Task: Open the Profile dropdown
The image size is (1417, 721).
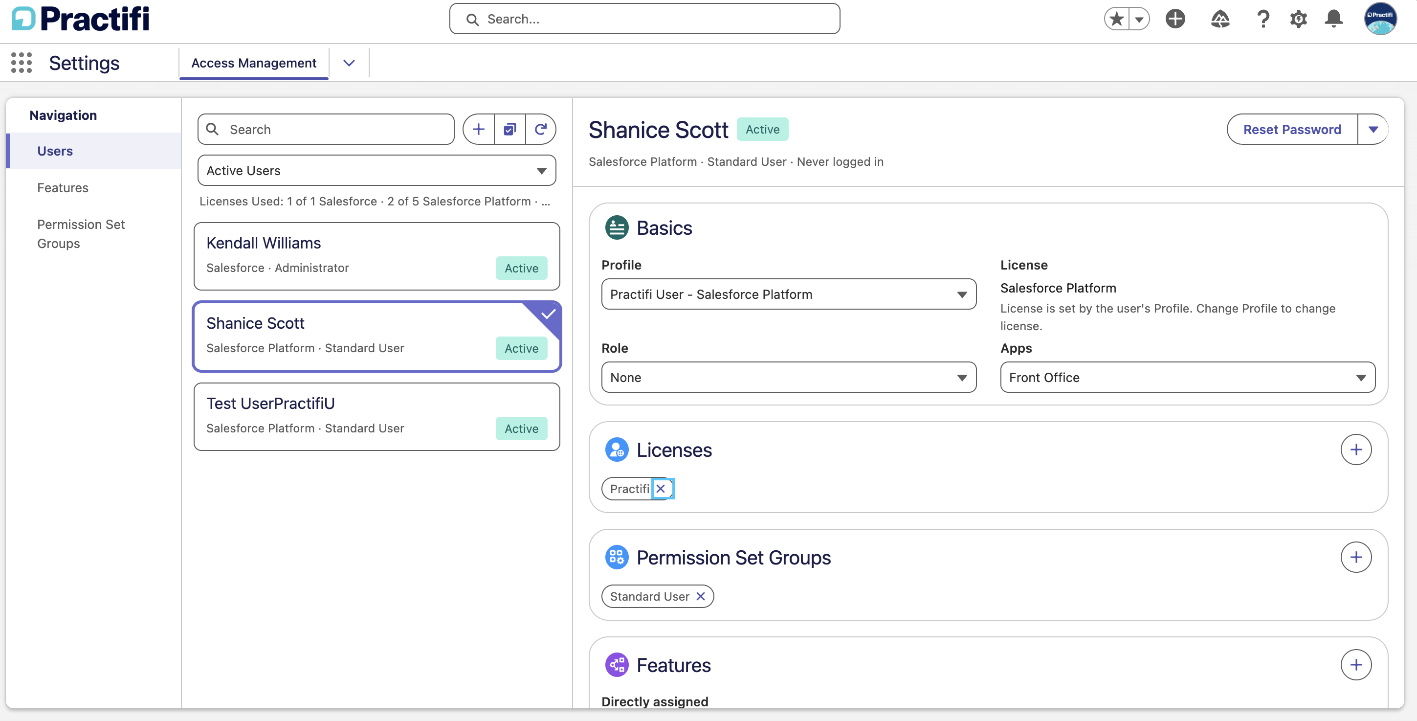Action: 789,294
